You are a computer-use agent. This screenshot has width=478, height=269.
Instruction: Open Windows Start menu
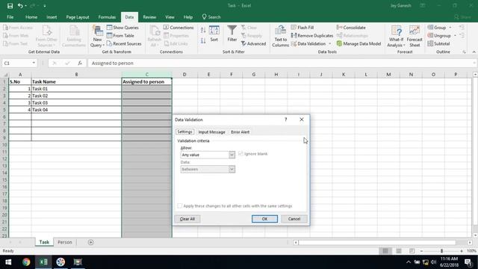tap(8, 262)
